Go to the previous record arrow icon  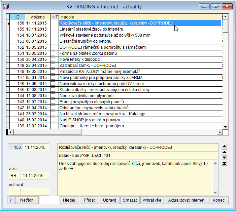pyautogui.click(x=224, y=152)
